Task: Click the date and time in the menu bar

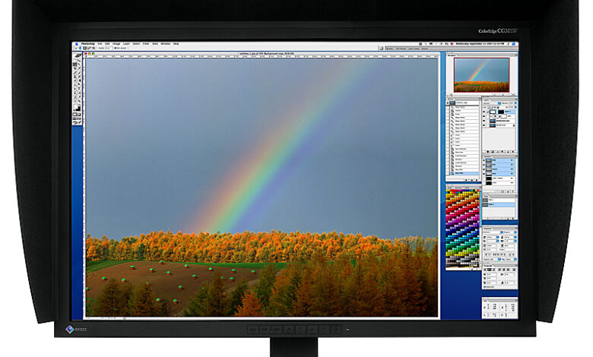Action: click(x=480, y=44)
